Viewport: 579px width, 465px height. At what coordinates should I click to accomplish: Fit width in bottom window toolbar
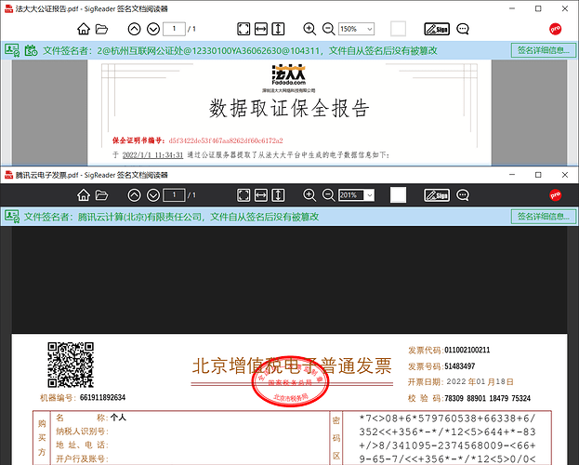[261, 194]
